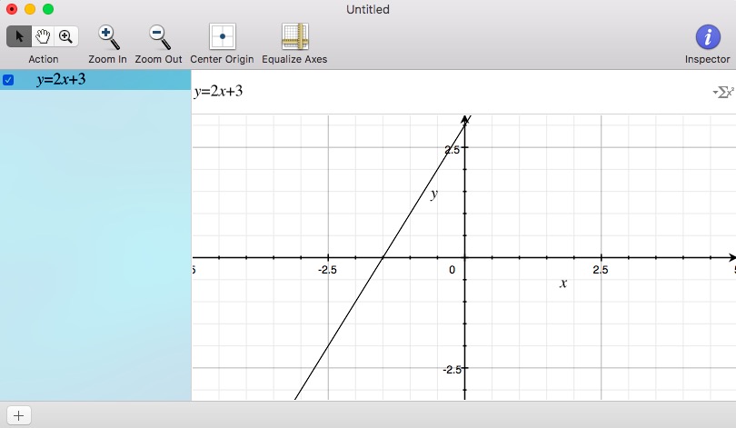Open the Inspector panel
Image resolution: width=736 pixels, height=428 pixels.
click(707, 36)
